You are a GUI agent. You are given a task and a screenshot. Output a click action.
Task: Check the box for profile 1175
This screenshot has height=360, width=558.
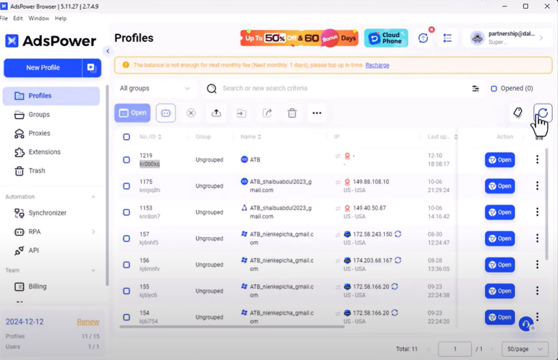[126, 186]
